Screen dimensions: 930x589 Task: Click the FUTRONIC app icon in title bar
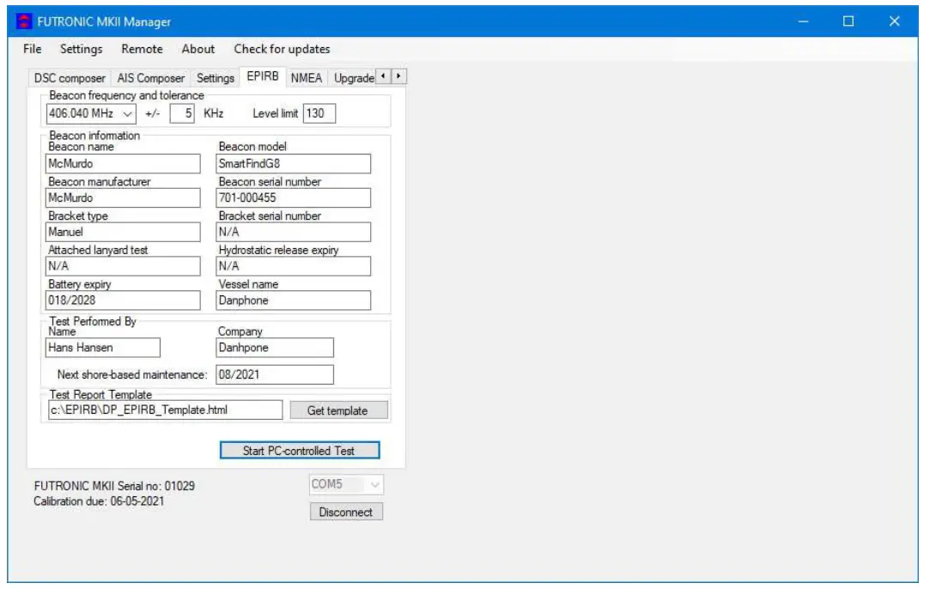coord(24,22)
